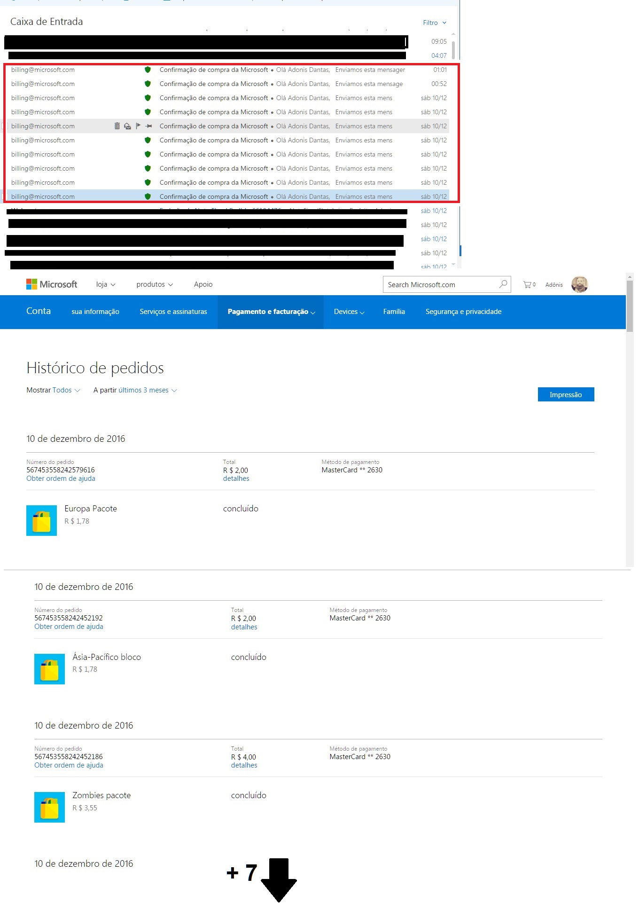The height and width of the screenshot is (910, 639).
Task: Go to Conta overview
Action: (x=39, y=311)
